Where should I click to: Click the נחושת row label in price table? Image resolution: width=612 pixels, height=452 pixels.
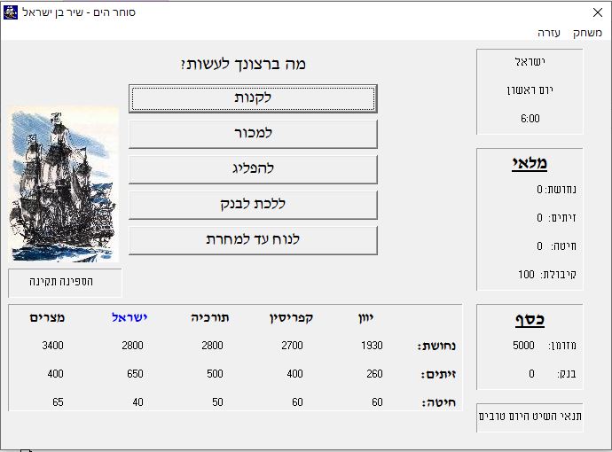tap(436, 347)
